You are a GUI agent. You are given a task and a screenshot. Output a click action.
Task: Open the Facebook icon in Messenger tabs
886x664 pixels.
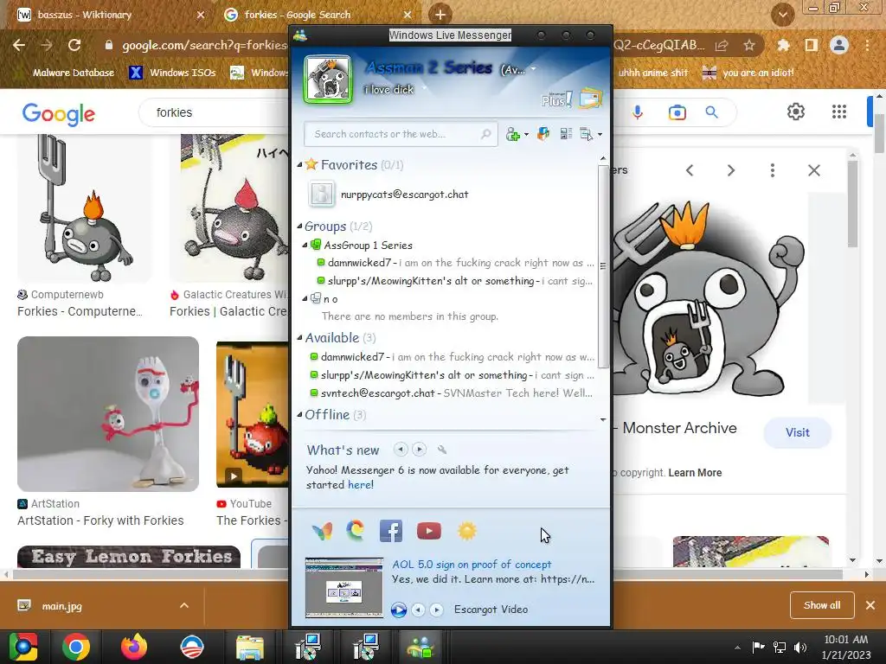[391, 532]
